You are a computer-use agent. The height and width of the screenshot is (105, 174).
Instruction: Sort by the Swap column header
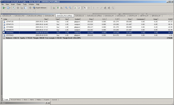coord(151,19)
